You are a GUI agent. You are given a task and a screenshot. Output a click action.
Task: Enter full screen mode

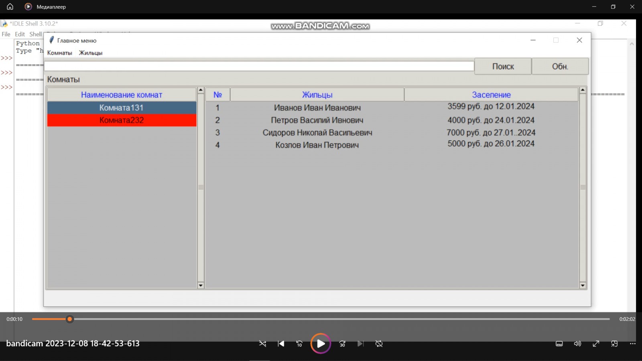[596, 344]
